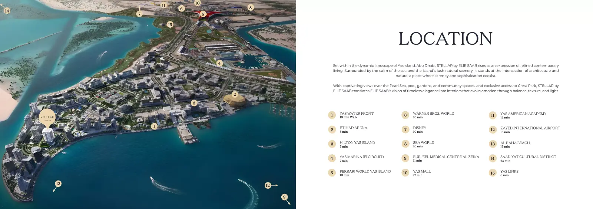This screenshot has width=593, height=209.
Task: Click legend badge 13 beside Al Raha Beach
Action: pyautogui.click(x=493, y=144)
